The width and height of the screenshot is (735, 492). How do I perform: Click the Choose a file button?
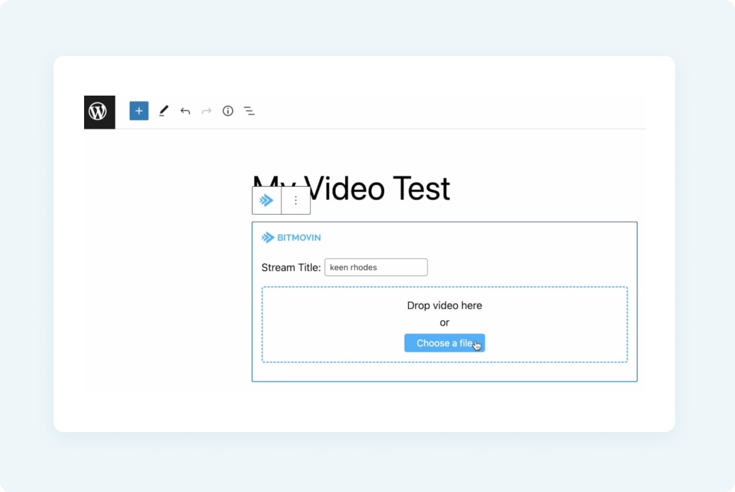point(445,344)
